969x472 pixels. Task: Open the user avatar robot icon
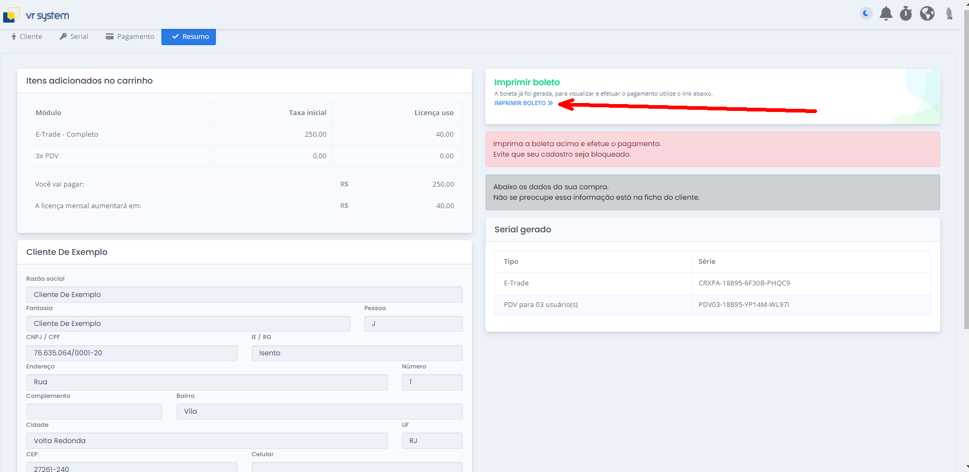click(x=949, y=13)
